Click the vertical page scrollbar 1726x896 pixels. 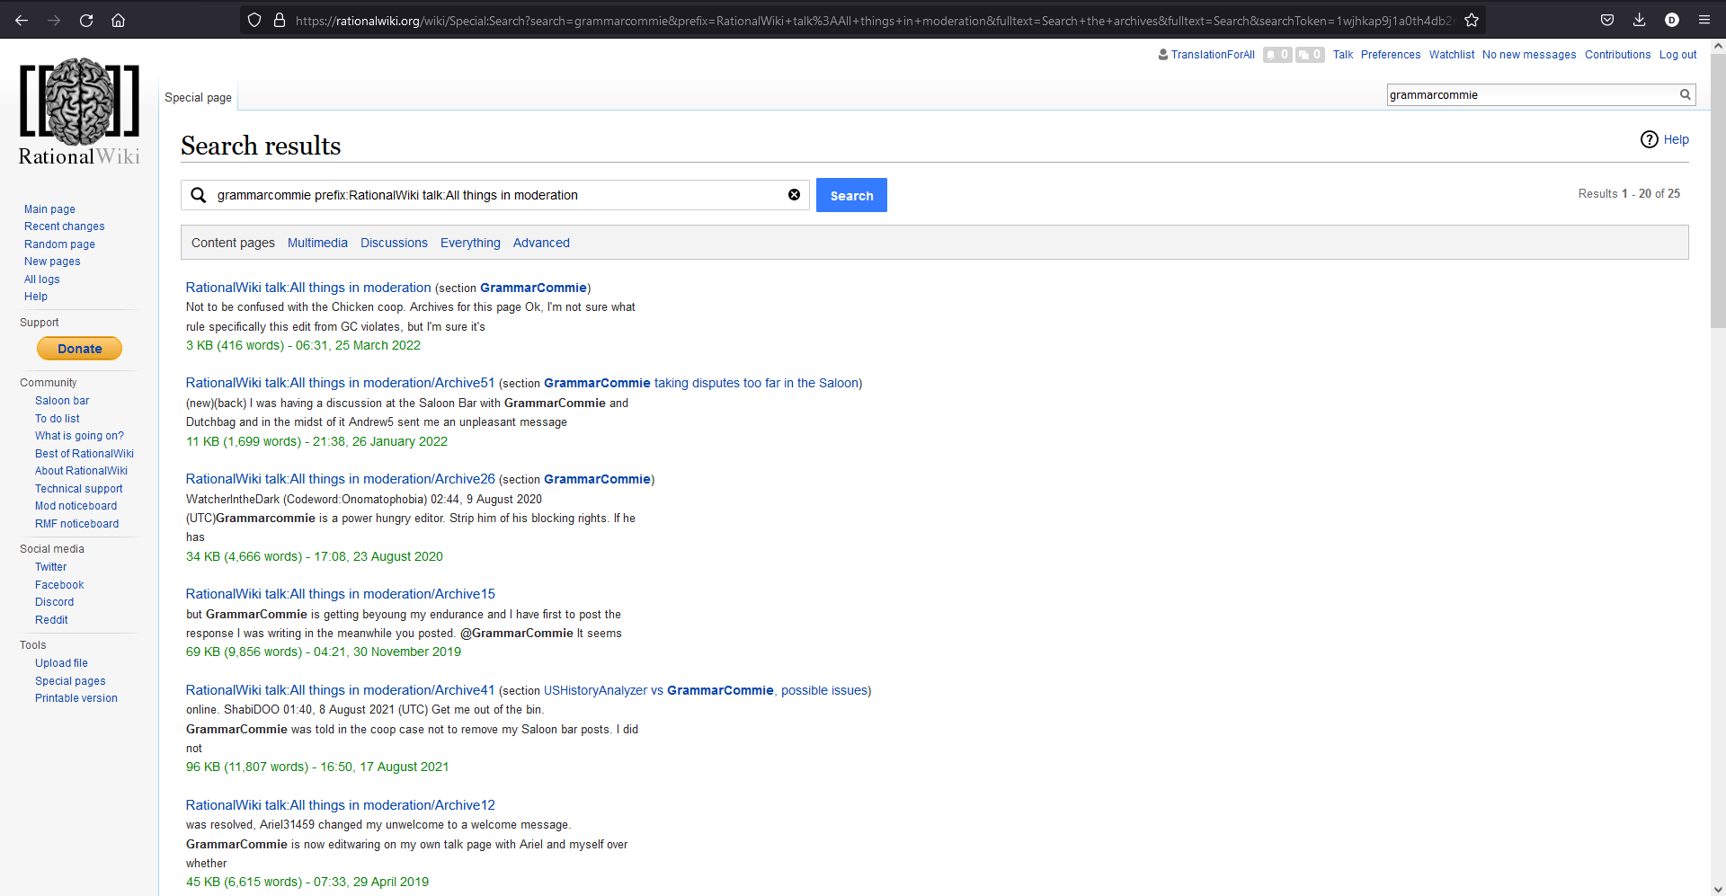[1718, 189]
